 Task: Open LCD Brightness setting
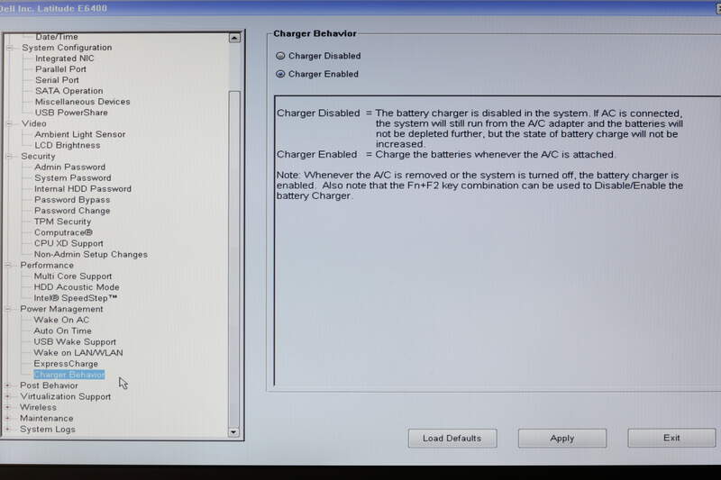[x=67, y=145]
